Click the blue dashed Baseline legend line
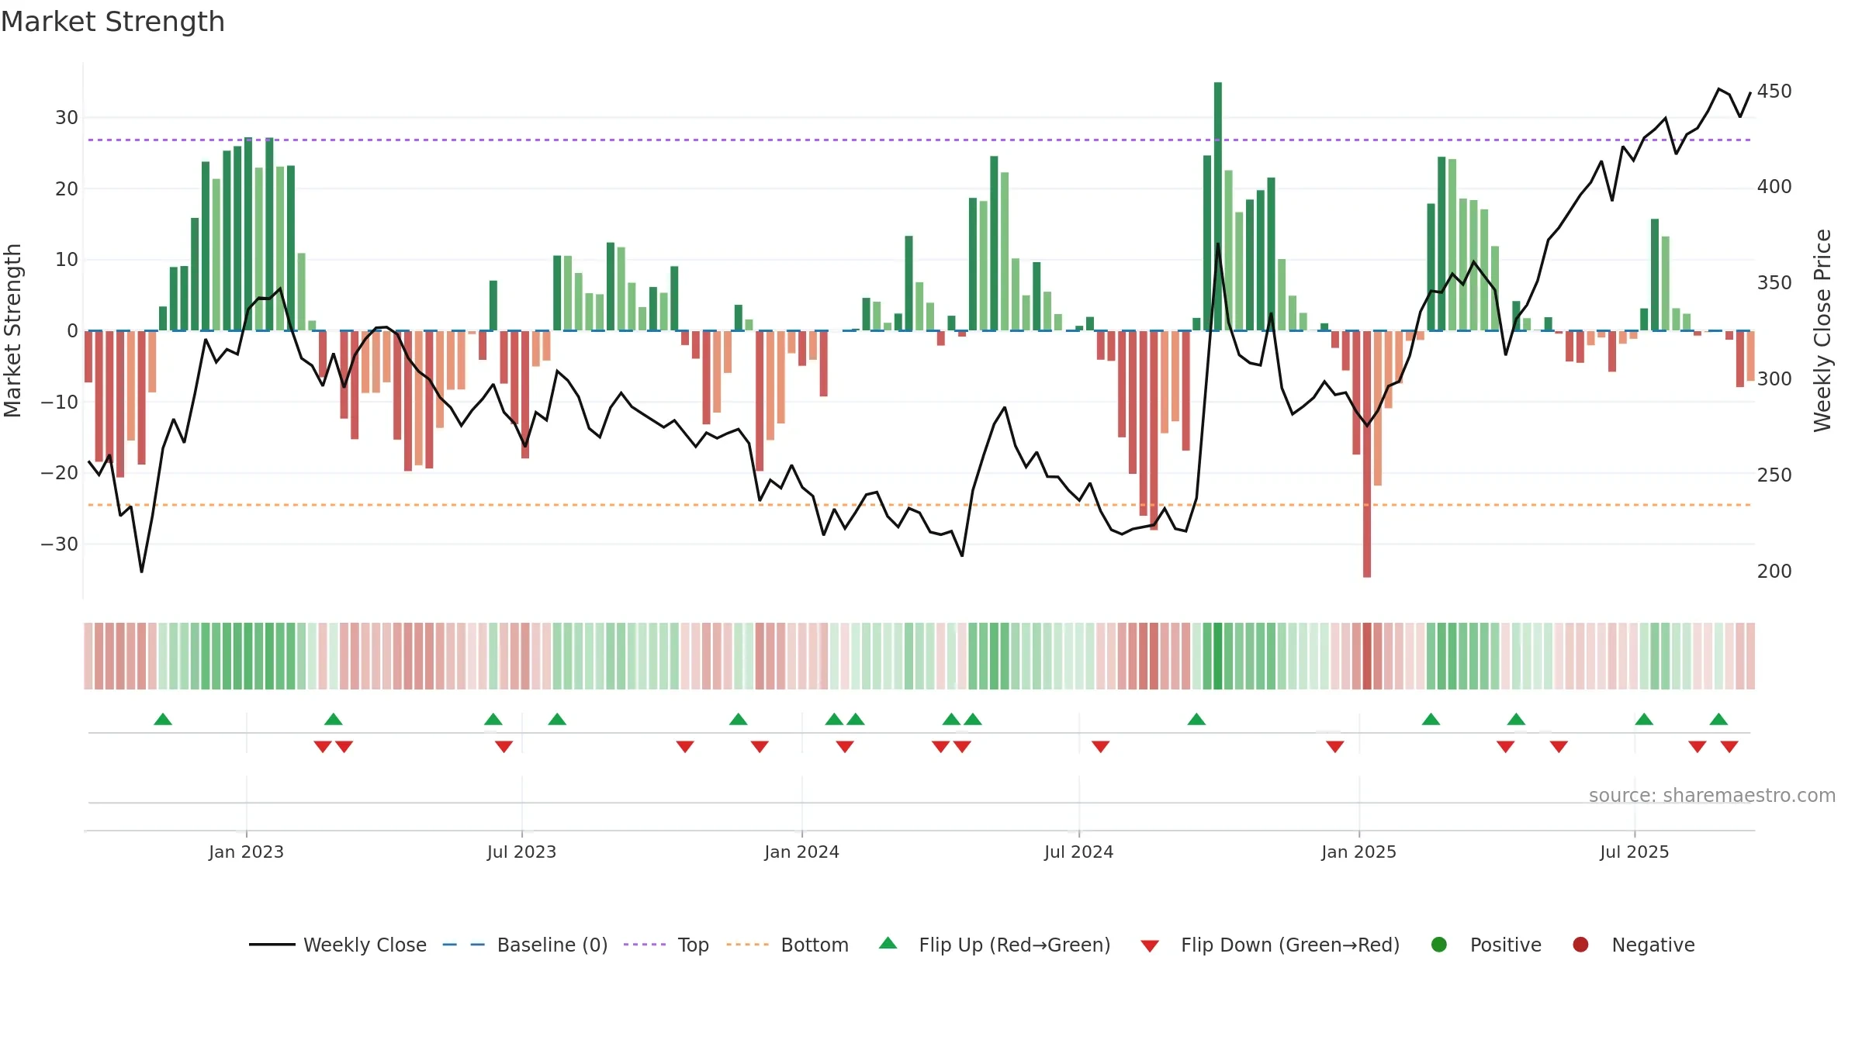This screenshot has height=1047, width=1862. (464, 945)
